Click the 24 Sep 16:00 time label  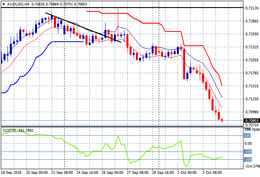pos(87,173)
